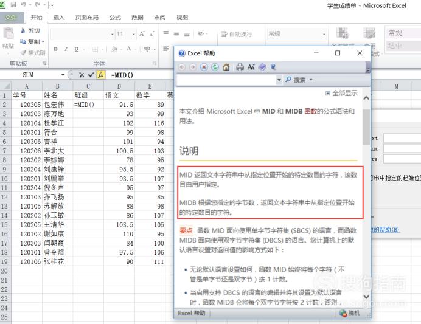421x324 pixels.
Task: Open the Help search history dropdown arrow
Action: pos(279,80)
